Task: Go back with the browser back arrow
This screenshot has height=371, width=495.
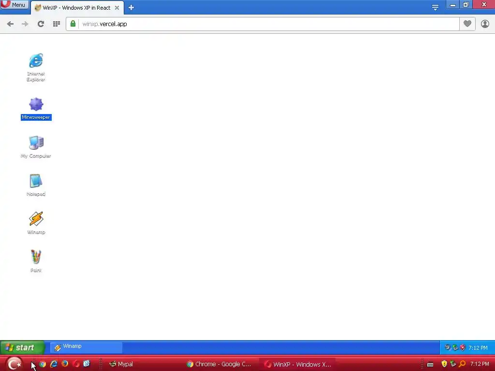Action: 10,24
